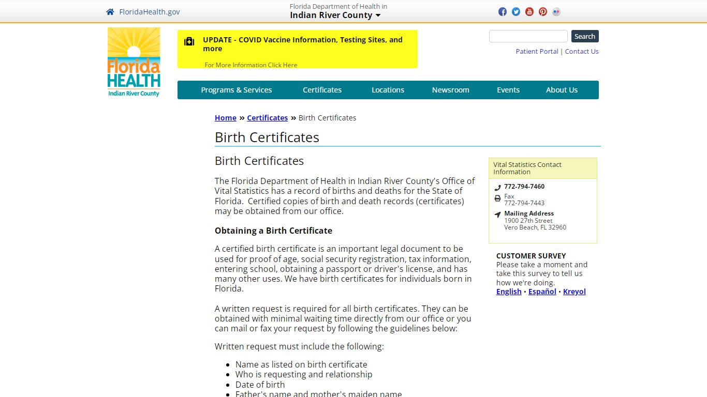Screen dimensions: 707x397
Task: Open the Flickr social icon
Action: coord(556,12)
